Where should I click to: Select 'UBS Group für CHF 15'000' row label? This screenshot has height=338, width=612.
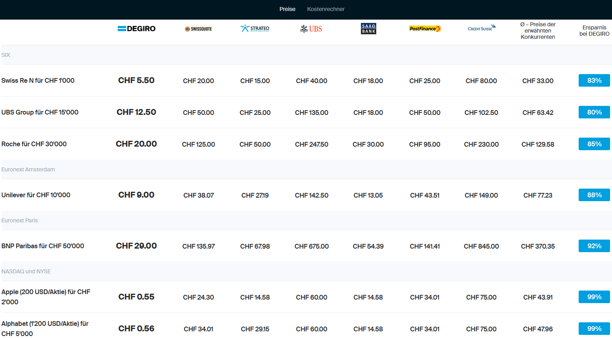[x=40, y=112]
